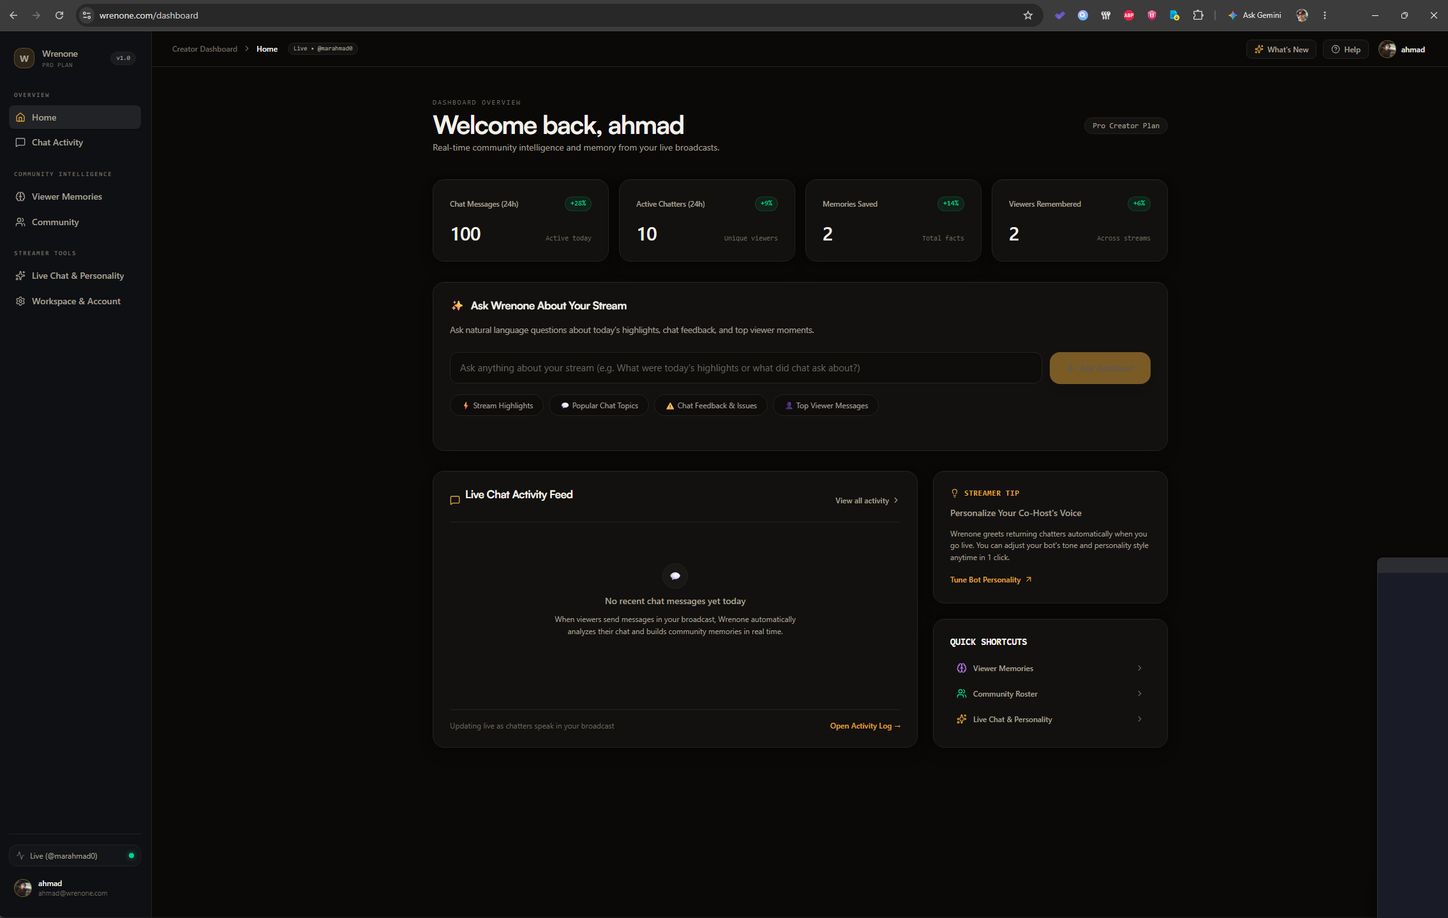This screenshot has width=1448, height=918.
Task: Open the ahmad profile menu in header
Action: click(x=1402, y=49)
